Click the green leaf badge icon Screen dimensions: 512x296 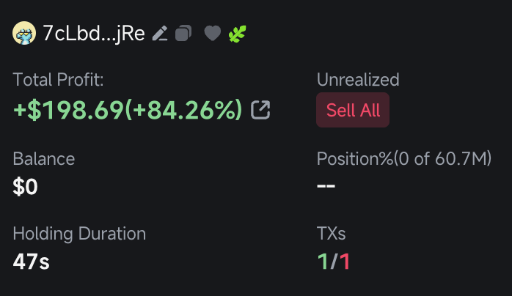pyautogui.click(x=238, y=34)
